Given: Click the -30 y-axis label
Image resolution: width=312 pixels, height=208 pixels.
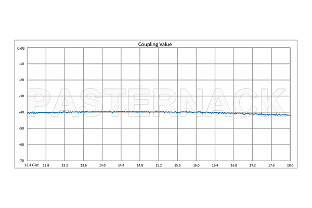Looking at the screenshot, I should coord(22,96).
